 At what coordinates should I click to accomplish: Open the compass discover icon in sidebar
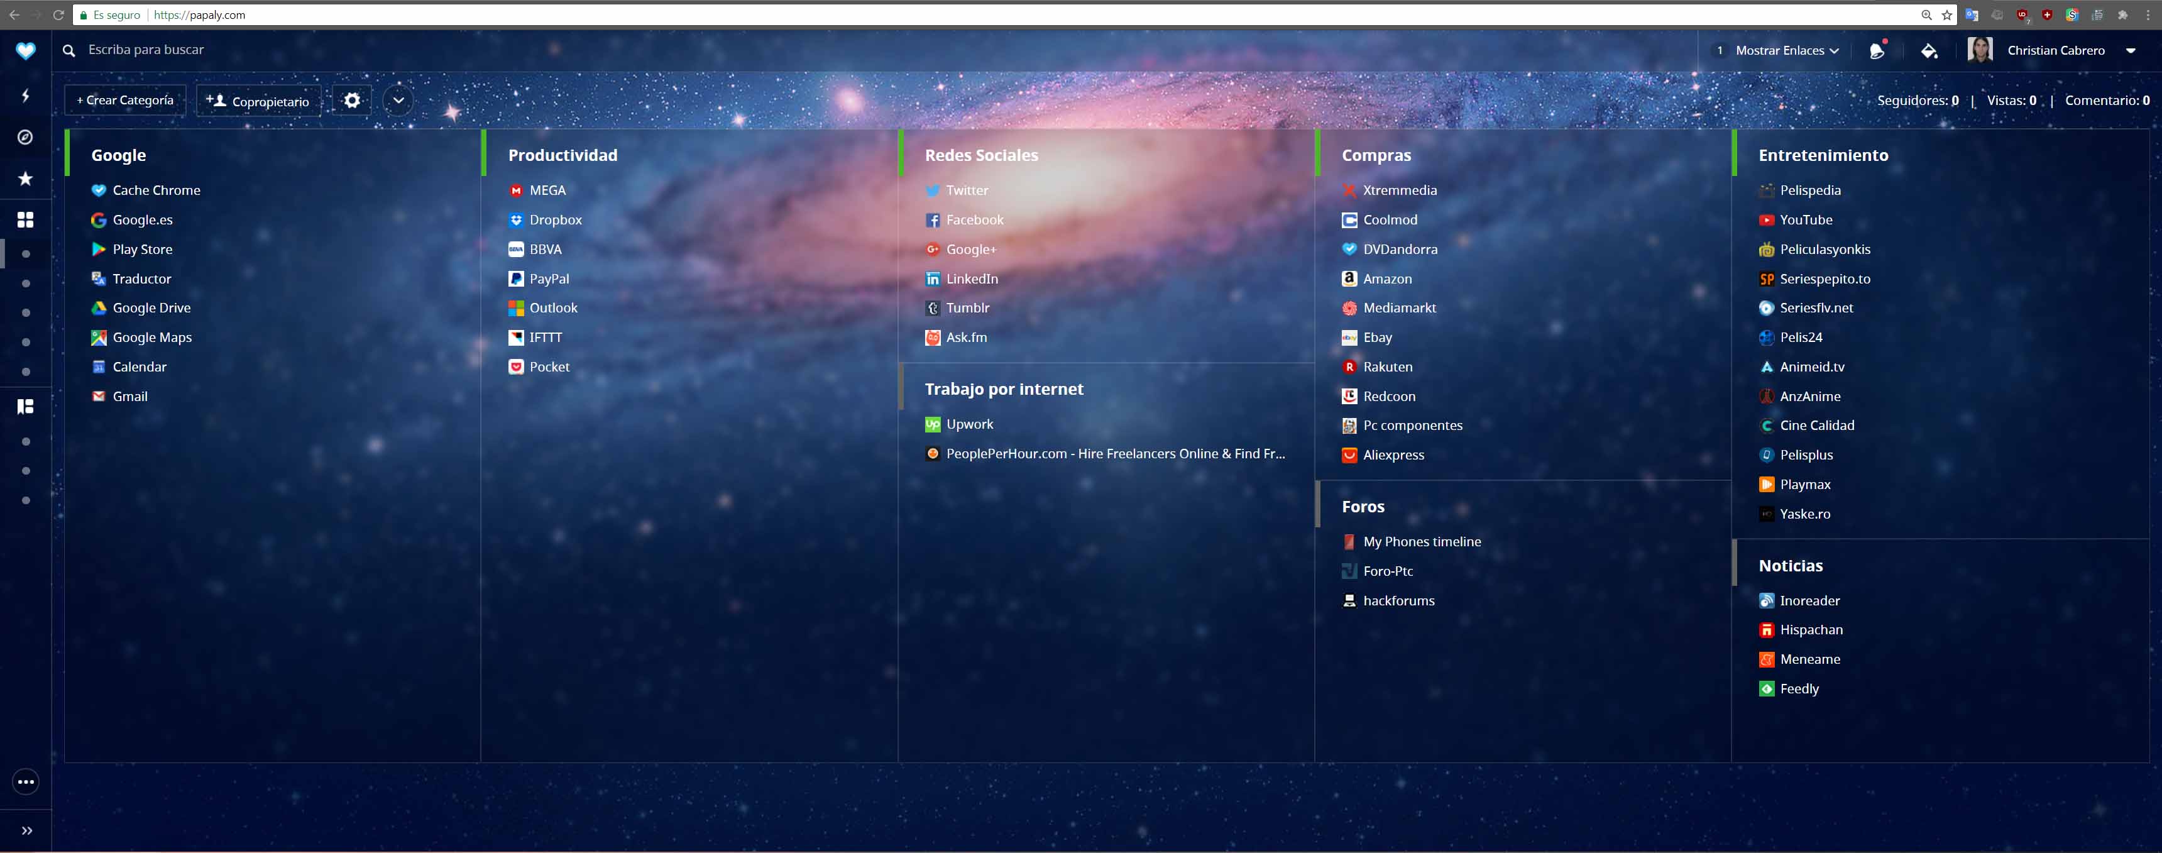pyautogui.click(x=25, y=137)
